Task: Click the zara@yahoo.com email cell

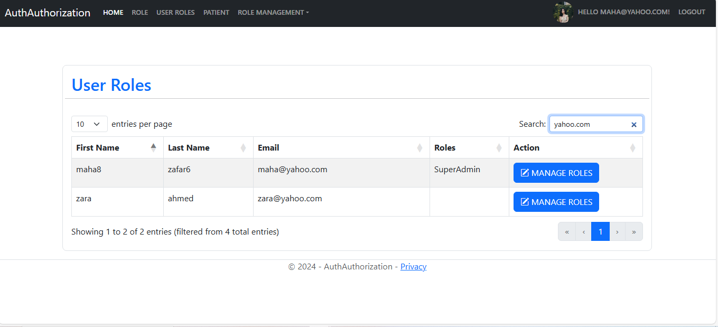Action: pos(341,202)
